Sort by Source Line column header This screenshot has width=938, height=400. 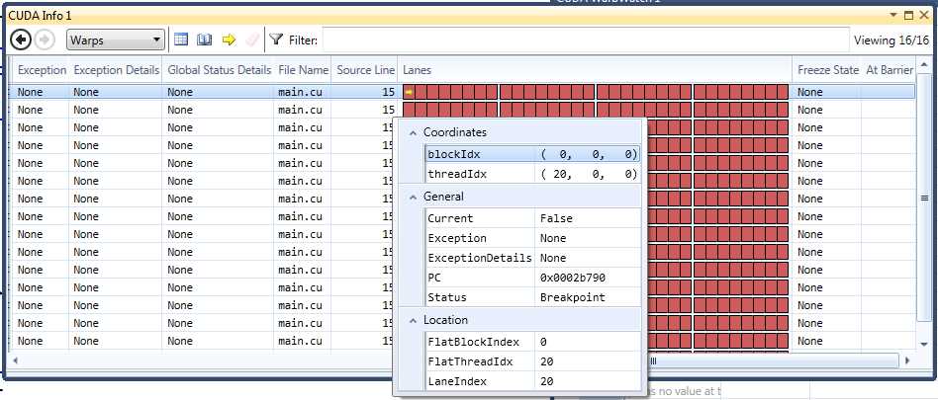coord(365,70)
